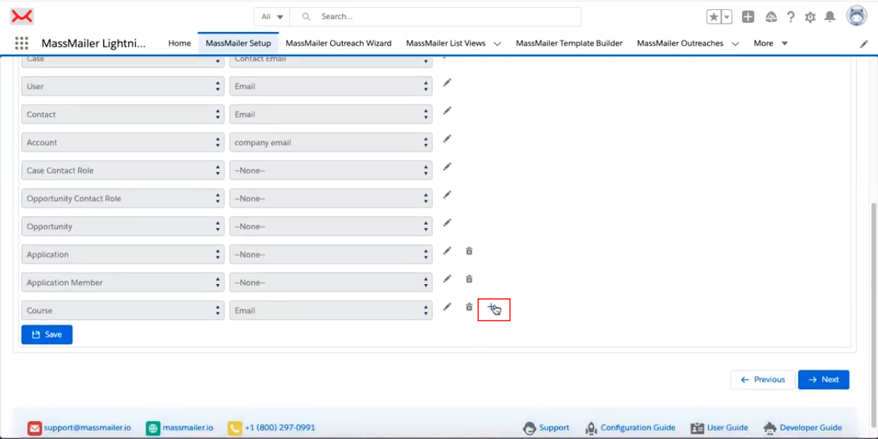This screenshot has width=878, height=439.
Task: Open the user profile avatar
Action: click(857, 16)
